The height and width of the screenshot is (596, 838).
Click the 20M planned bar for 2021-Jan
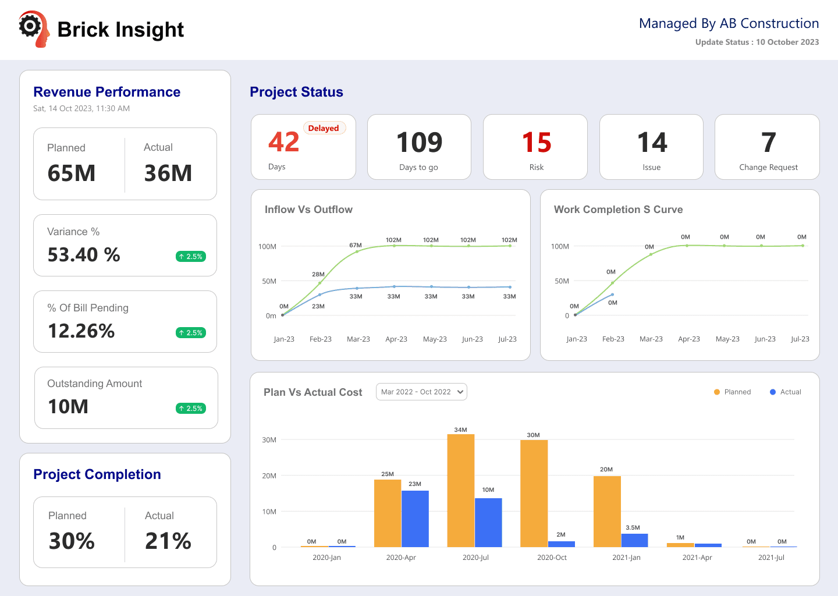tap(607, 512)
